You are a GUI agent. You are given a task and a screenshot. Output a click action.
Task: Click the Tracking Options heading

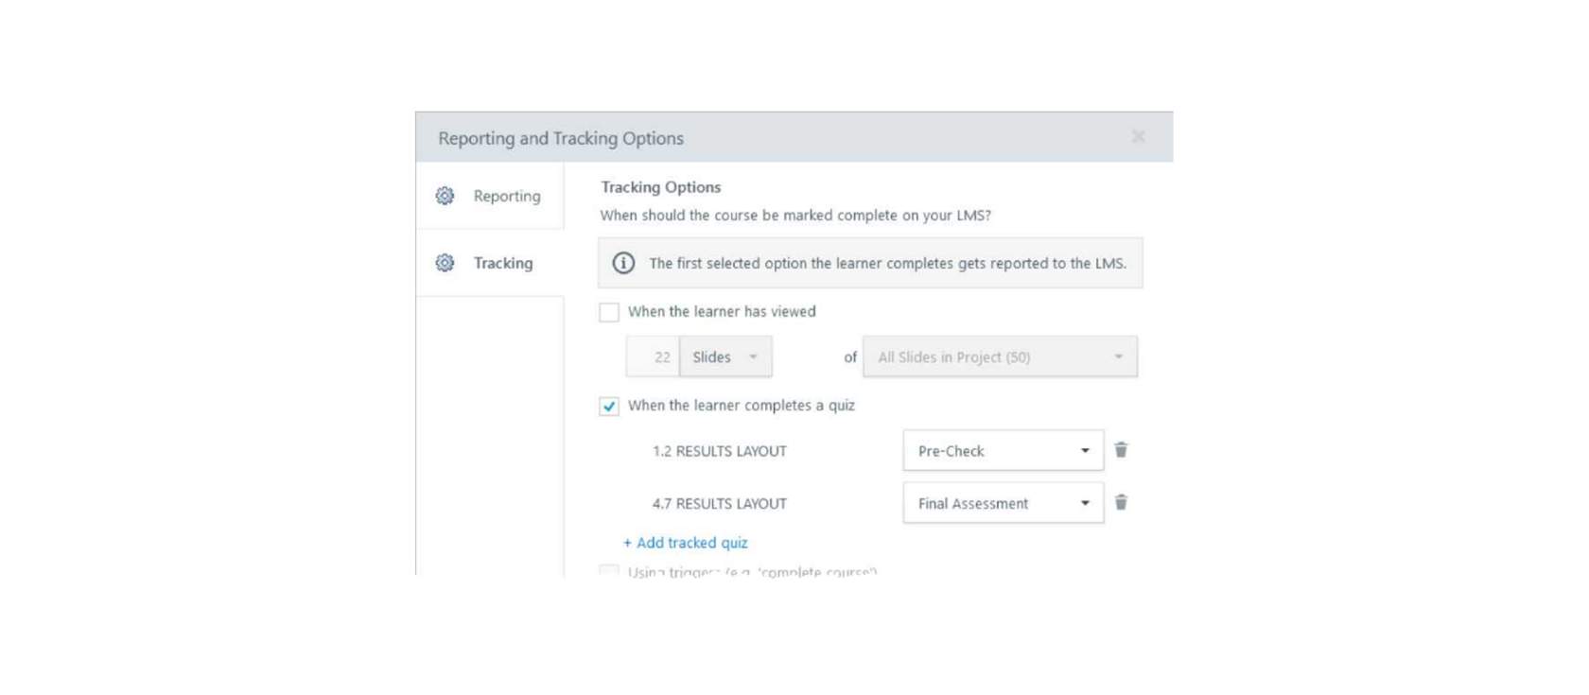tap(661, 187)
